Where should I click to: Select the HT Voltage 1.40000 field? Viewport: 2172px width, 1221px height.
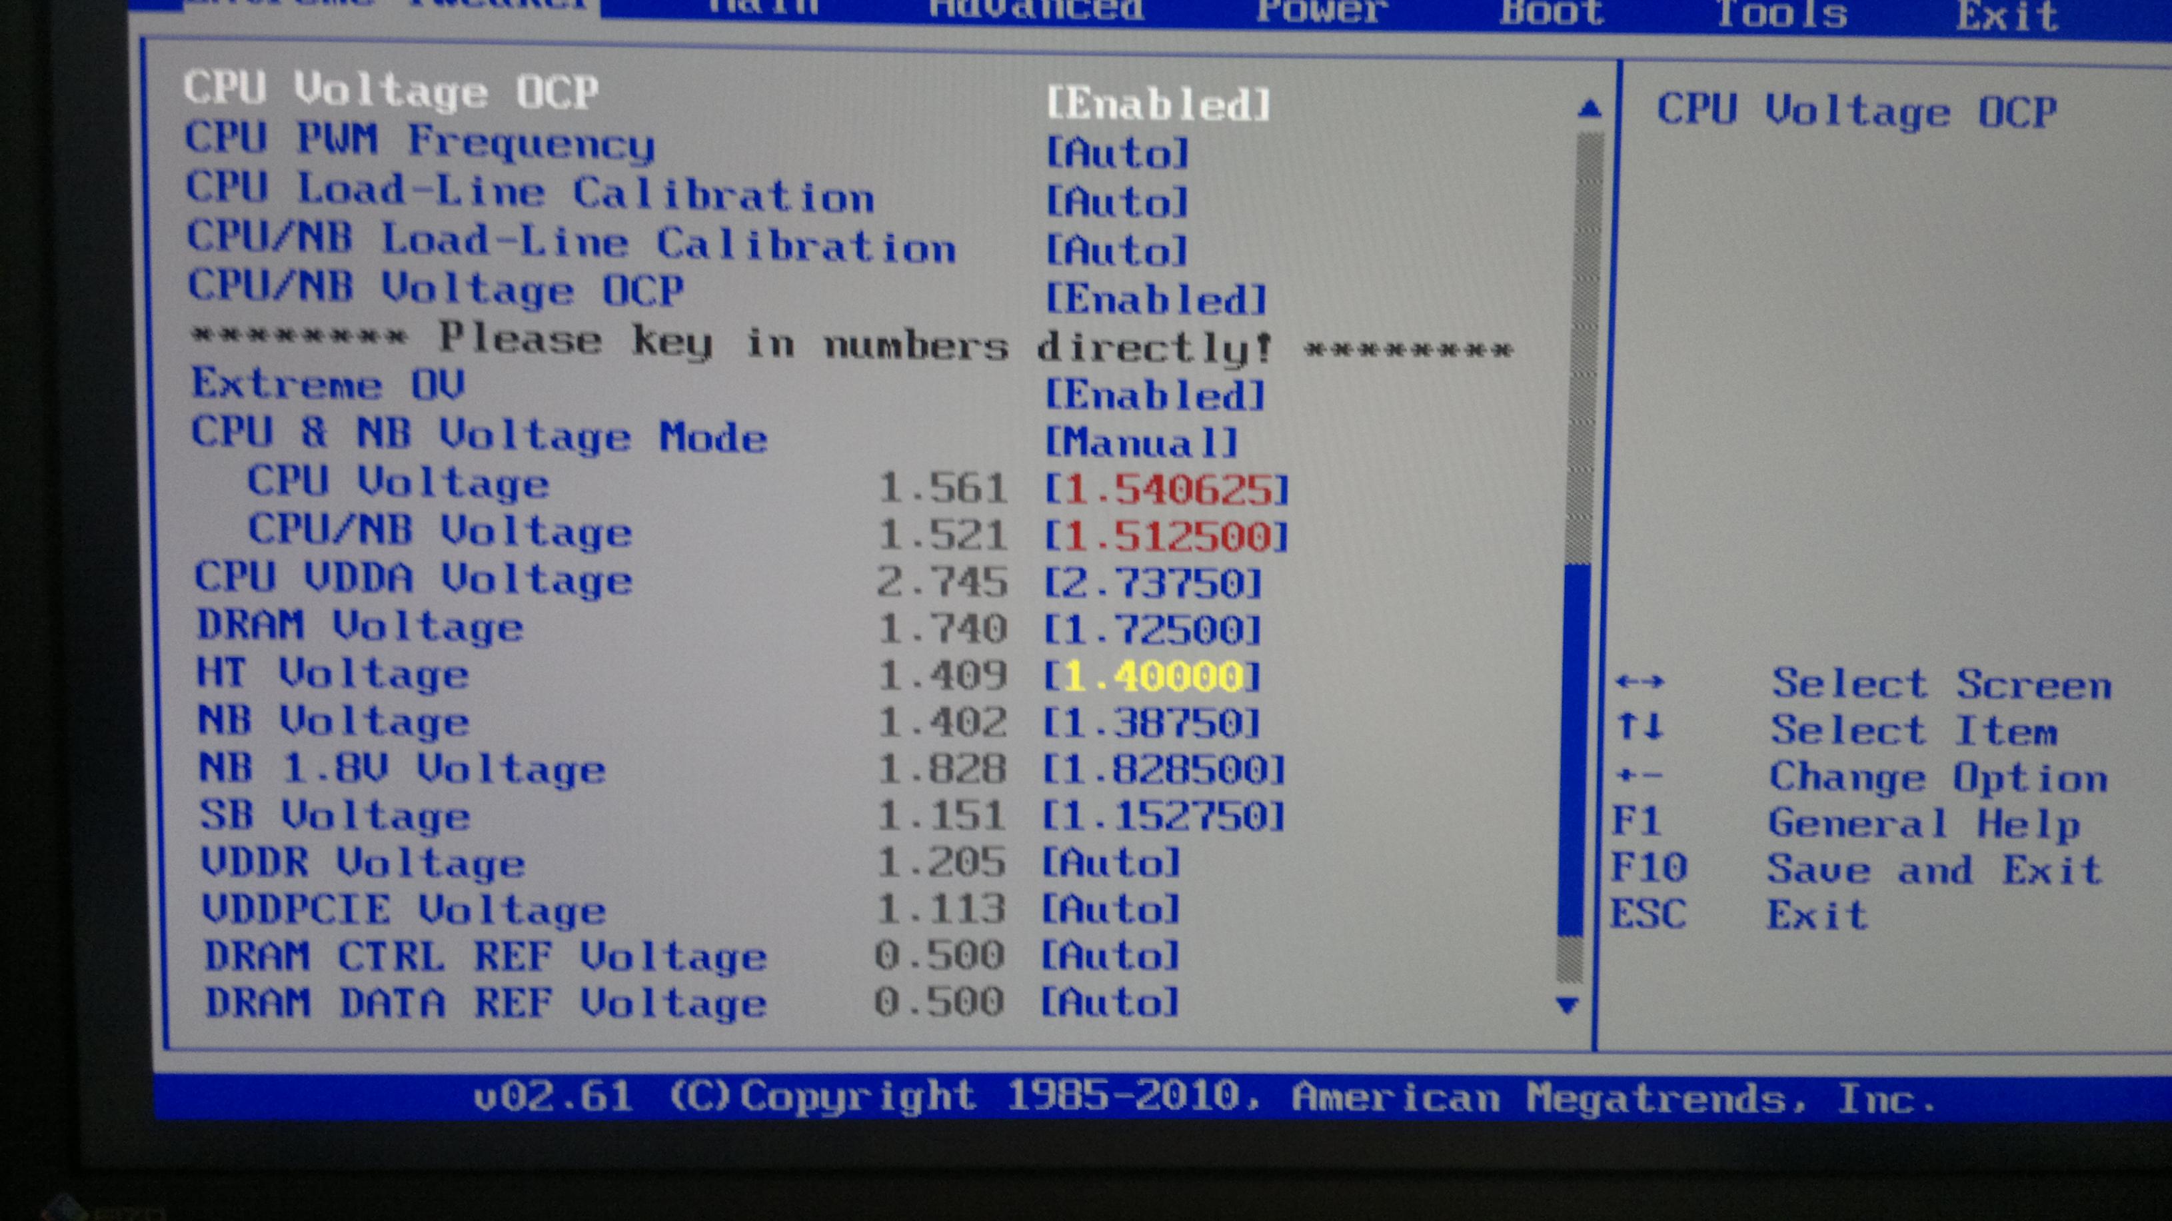[x=1152, y=676]
